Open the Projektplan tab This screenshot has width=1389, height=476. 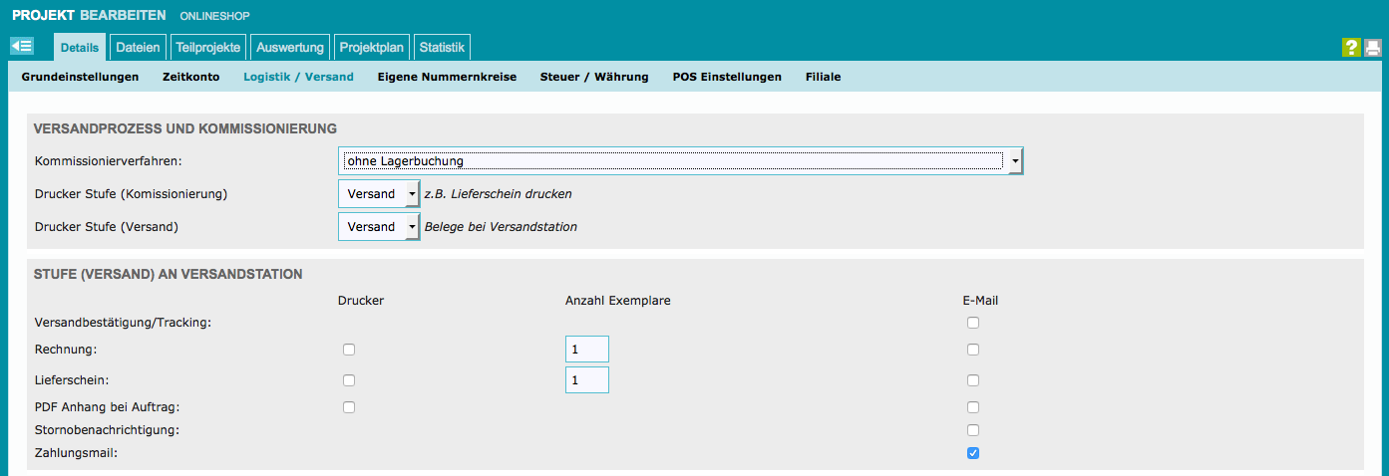372,47
